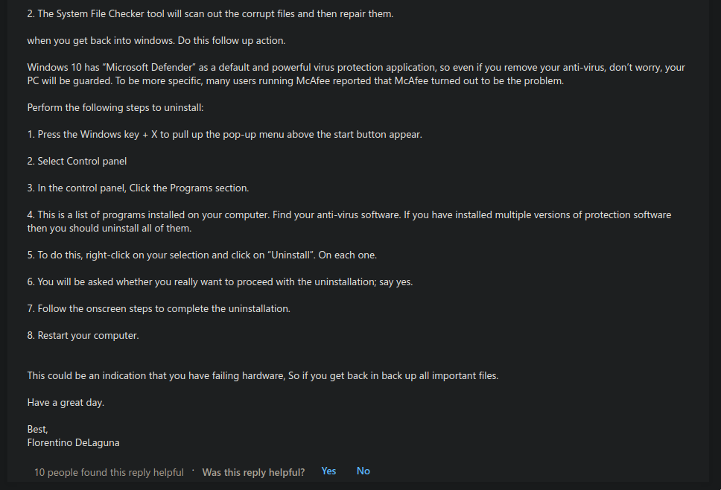Click step 6 about confirming the uninstallation

click(220, 281)
